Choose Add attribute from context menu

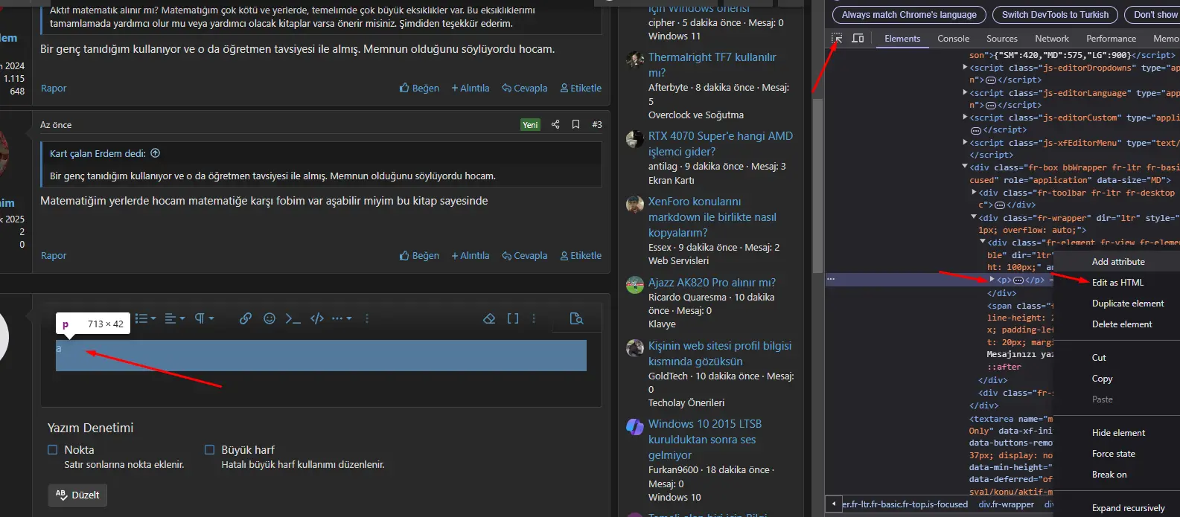pyautogui.click(x=1117, y=261)
